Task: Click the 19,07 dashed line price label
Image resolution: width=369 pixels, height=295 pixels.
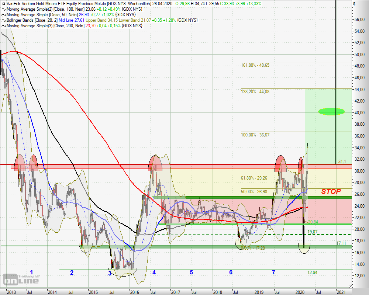Action: [x=312, y=232]
